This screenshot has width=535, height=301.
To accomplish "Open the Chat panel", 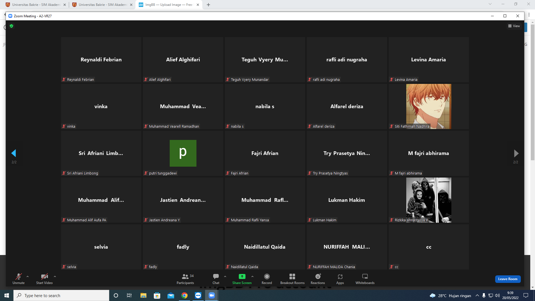I will [216, 279].
